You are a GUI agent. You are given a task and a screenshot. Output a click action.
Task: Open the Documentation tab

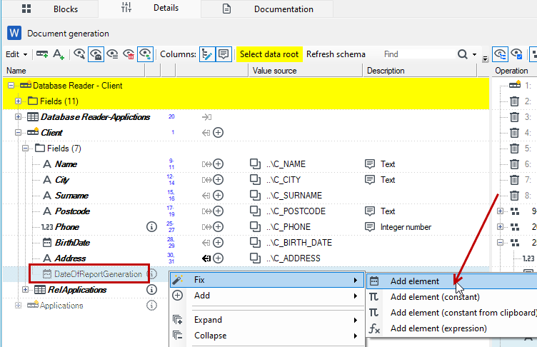pos(267,9)
